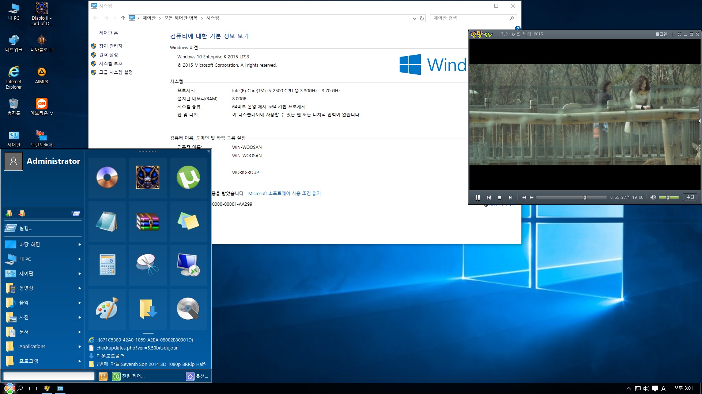Open recent item checkupdates.php?ver=5.50bitsdujour
The height and width of the screenshot is (394, 702).
[x=137, y=348]
